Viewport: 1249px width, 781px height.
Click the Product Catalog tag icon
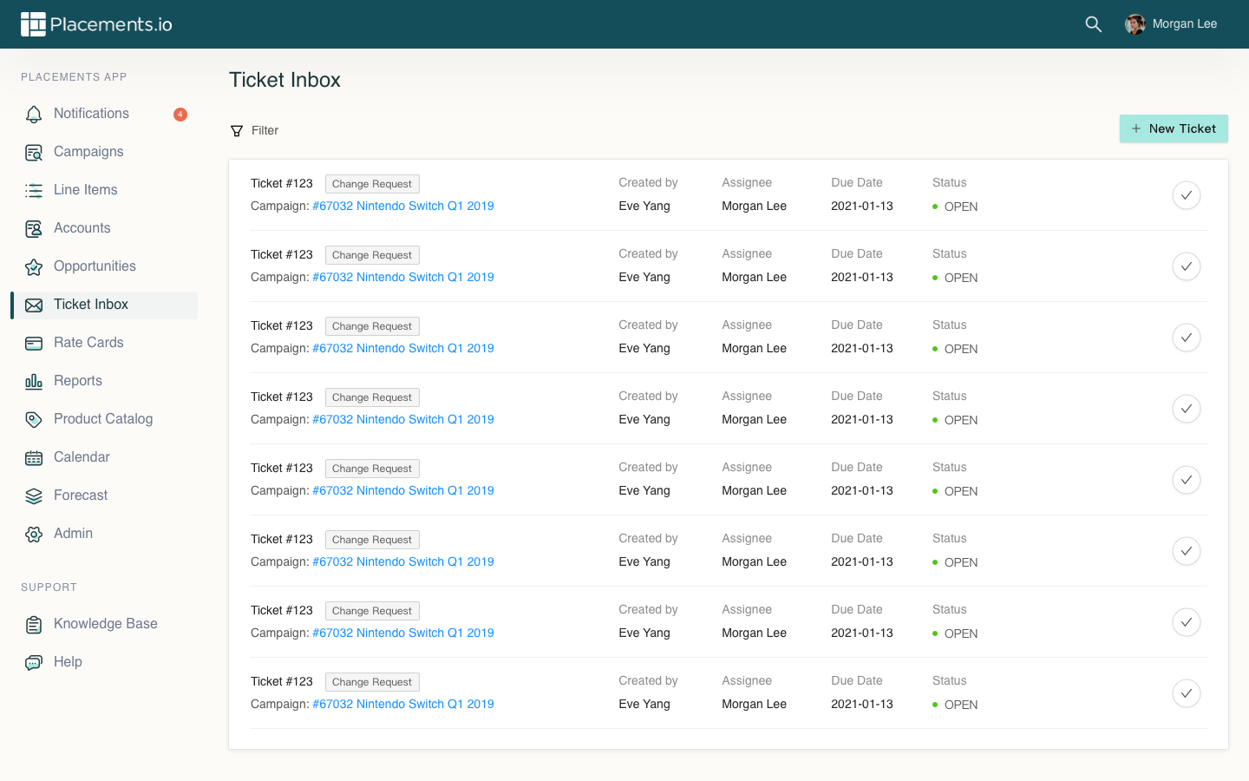(34, 419)
